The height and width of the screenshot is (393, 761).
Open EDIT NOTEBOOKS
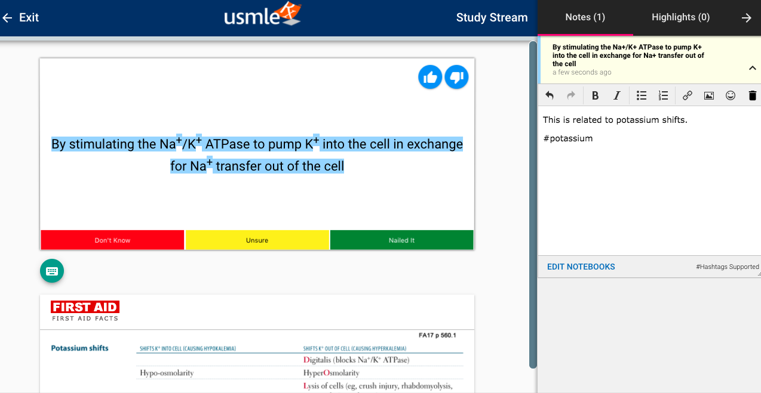[x=581, y=267]
